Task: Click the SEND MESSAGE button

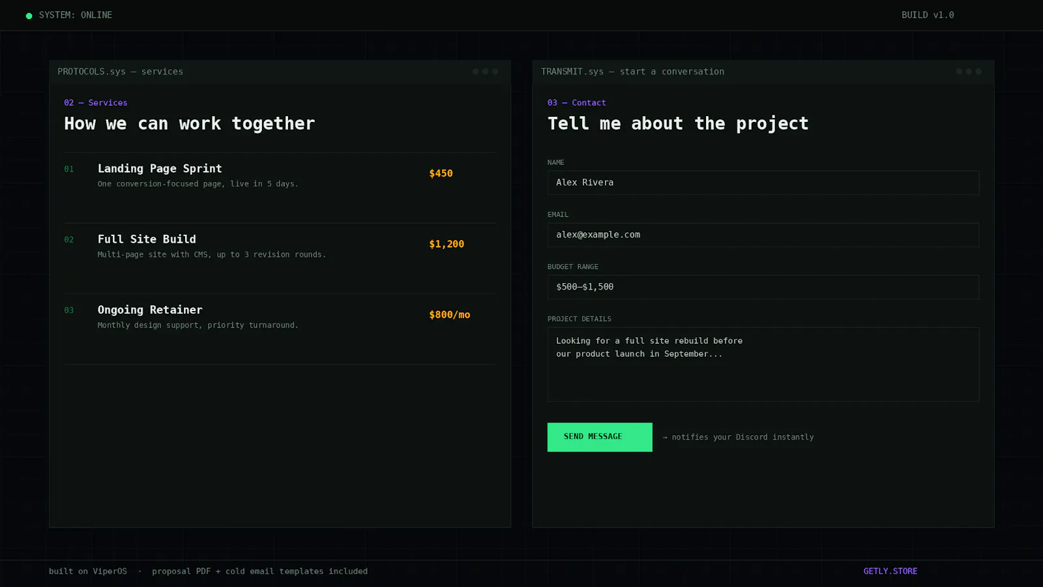Action: (600, 437)
